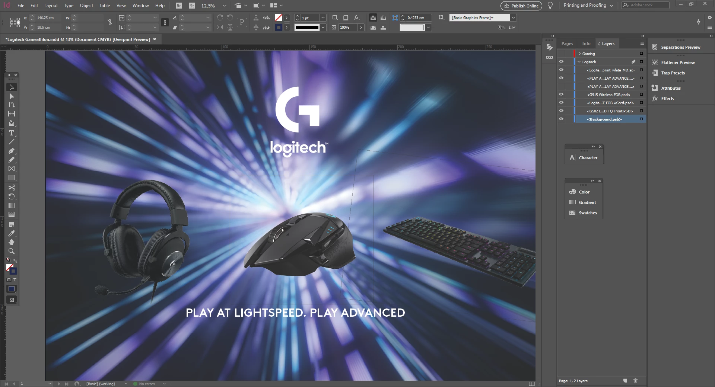Viewport: 715px width, 387px height.
Task: Swap fill and stroke arrows
Action: [x=15, y=260]
